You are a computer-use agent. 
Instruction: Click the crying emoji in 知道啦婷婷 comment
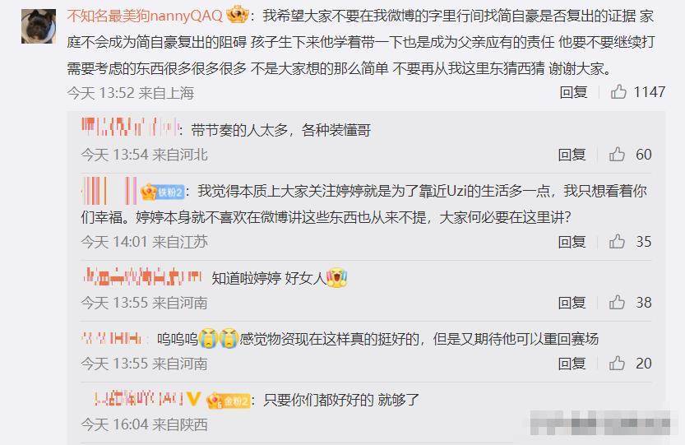336,277
